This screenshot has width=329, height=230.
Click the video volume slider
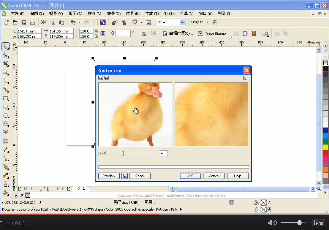(293, 222)
